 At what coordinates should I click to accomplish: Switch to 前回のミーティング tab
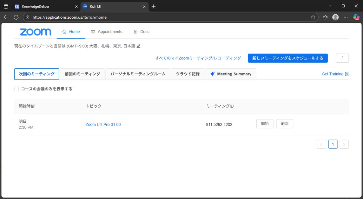coord(82,74)
